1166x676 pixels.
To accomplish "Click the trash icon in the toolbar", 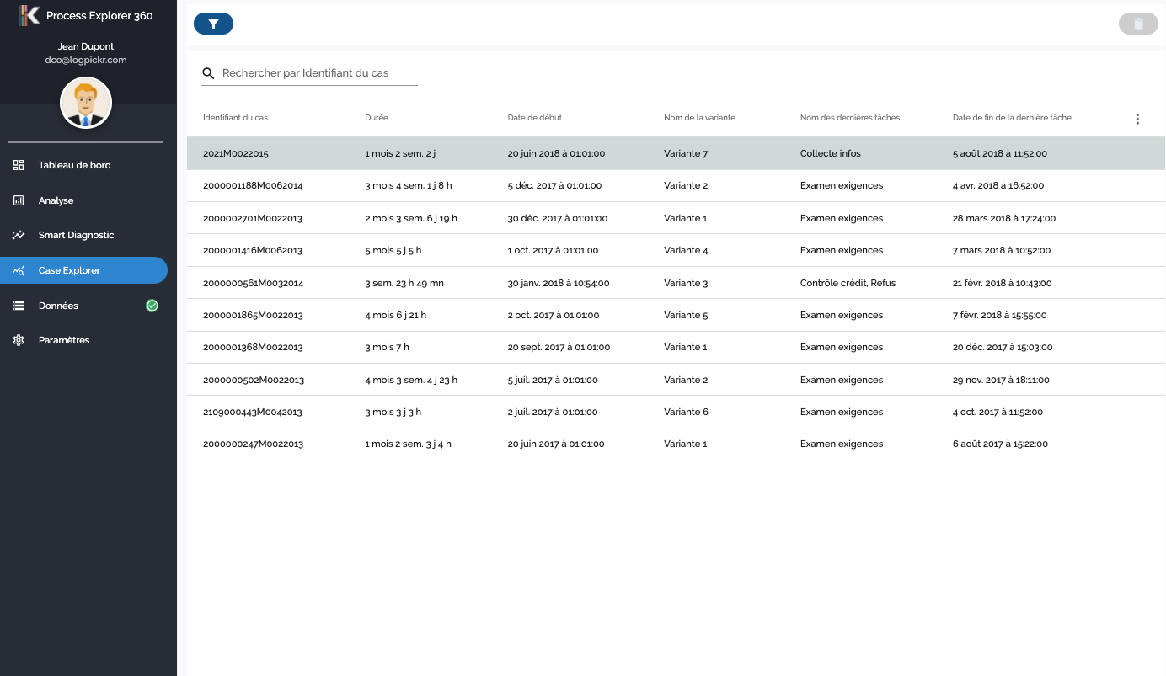I will pos(1138,24).
